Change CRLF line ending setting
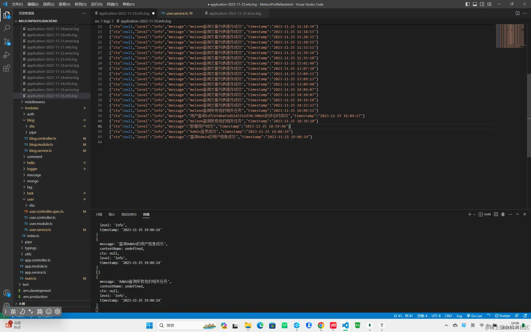Viewport: 531px width, 332px height. pyautogui.click(x=448, y=316)
